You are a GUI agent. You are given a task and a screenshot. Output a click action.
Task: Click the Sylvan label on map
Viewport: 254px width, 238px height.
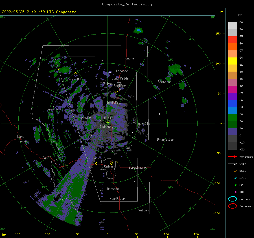(x=108, y=83)
